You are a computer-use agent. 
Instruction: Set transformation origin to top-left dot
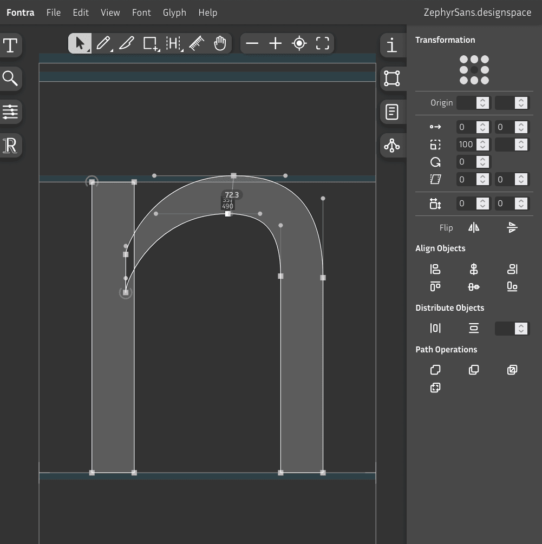(463, 60)
